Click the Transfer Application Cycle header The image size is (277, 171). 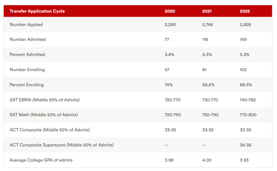point(37,11)
